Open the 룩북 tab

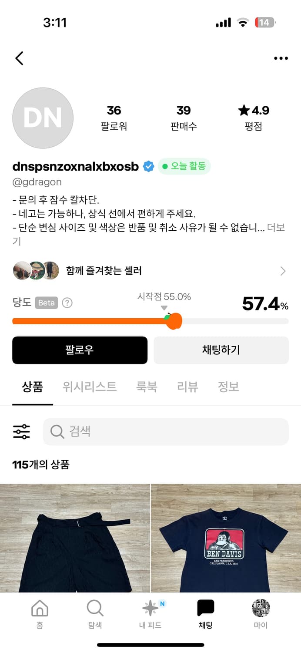coord(147,387)
